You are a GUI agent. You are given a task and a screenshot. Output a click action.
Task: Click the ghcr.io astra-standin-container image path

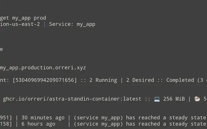(x=72, y=99)
